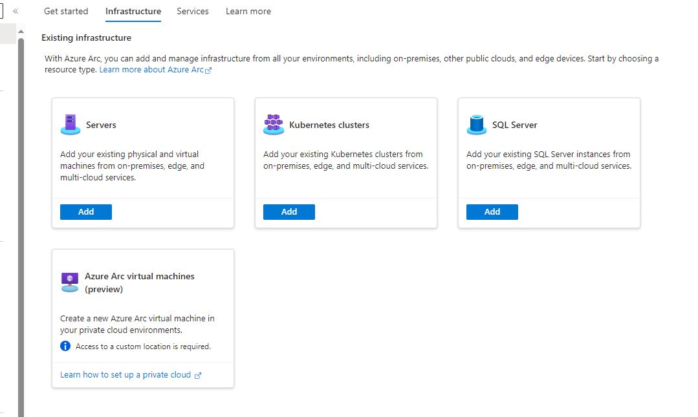Click the Servers icon

pos(71,124)
